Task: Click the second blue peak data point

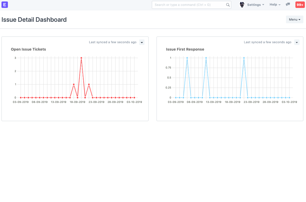Action: (206, 58)
